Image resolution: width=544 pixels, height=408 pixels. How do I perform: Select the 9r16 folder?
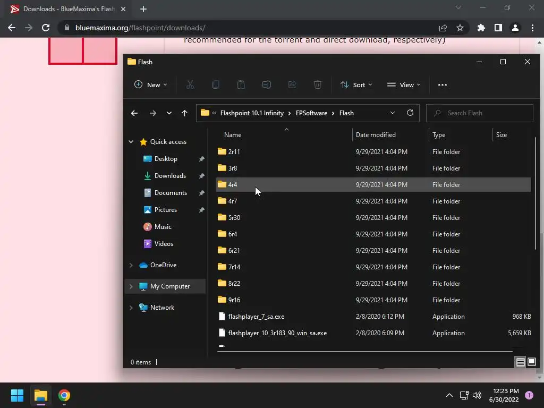point(373,300)
